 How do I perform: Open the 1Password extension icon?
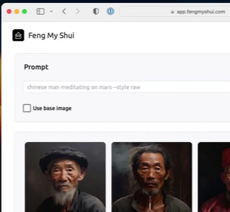[111, 12]
